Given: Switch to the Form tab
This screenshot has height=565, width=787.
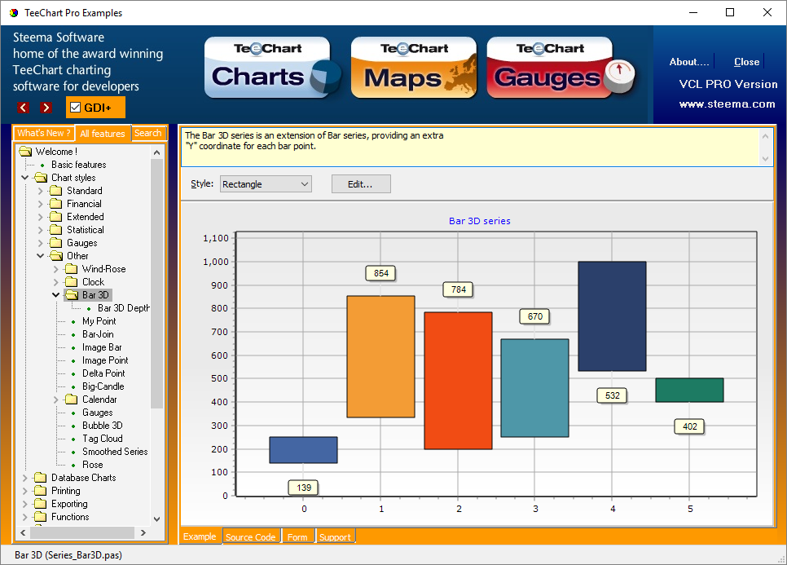Looking at the screenshot, I should tap(297, 537).
